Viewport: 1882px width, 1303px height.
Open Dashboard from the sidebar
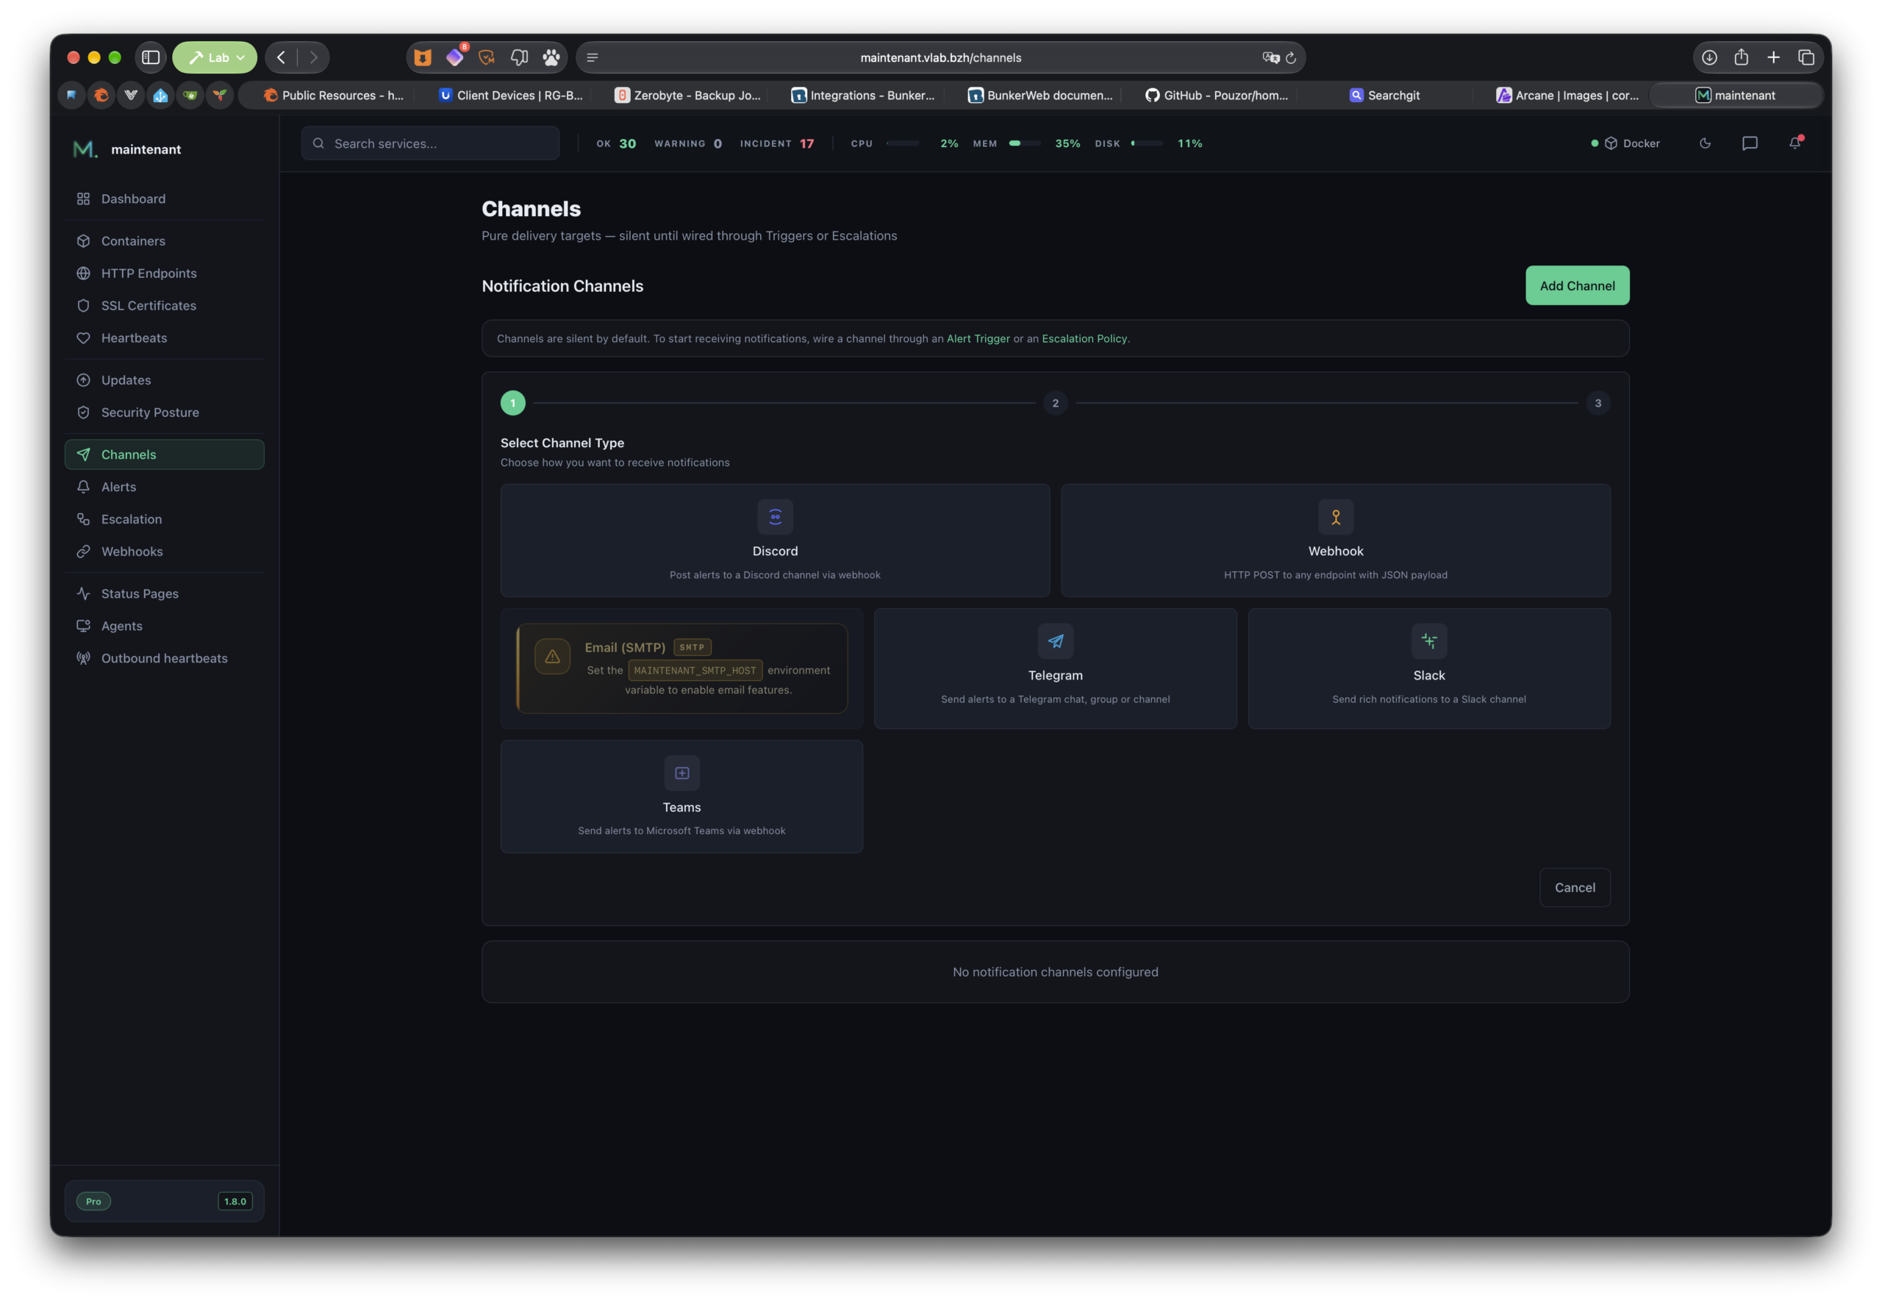(164, 199)
